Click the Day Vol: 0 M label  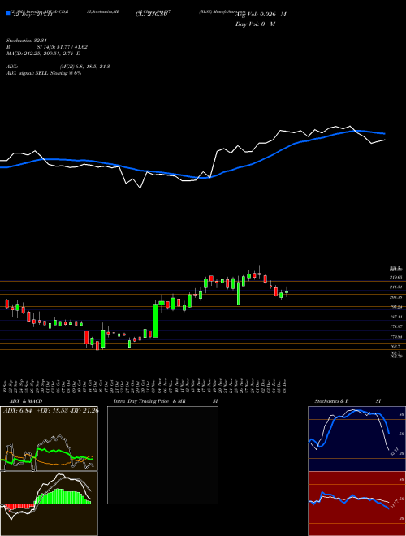point(256,24)
